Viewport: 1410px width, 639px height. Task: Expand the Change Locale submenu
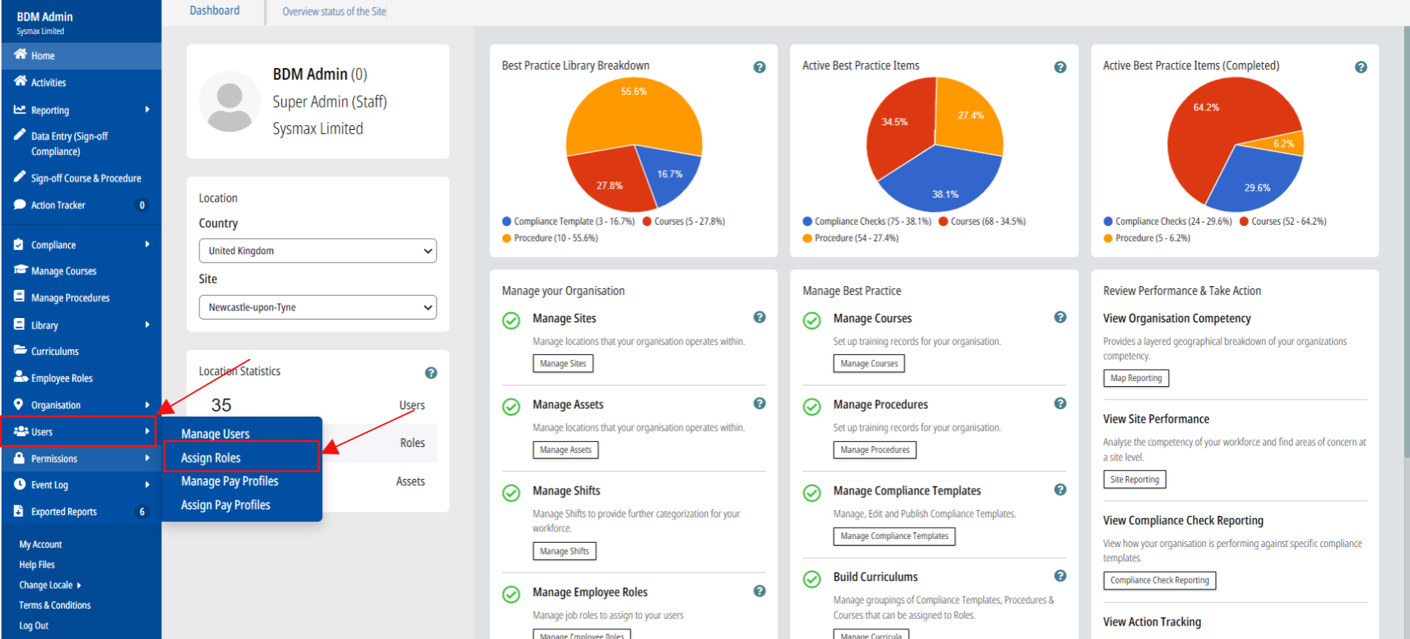(x=50, y=585)
